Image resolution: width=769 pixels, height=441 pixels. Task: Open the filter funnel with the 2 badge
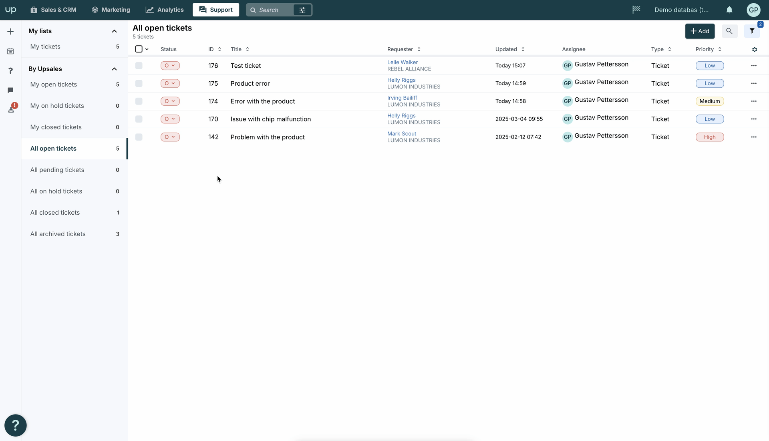(x=752, y=31)
